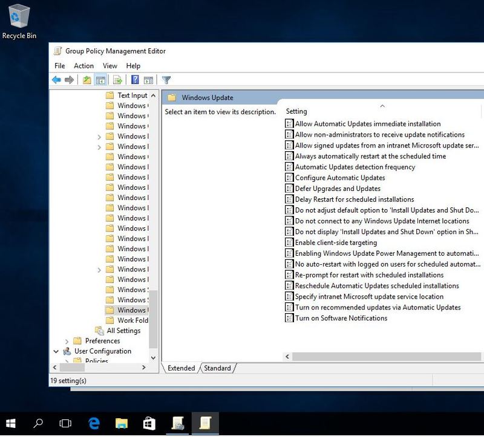This screenshot has height=437, width=484.
Task: Toggle the Show/Hide Action Pane toolbar icon
Action: (147, 79)
